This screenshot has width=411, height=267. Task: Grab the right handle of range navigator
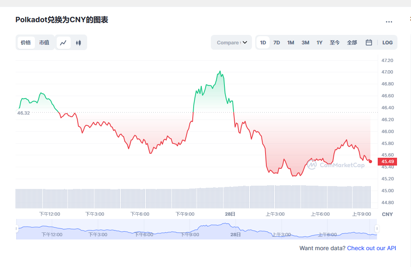click(377, 228)
